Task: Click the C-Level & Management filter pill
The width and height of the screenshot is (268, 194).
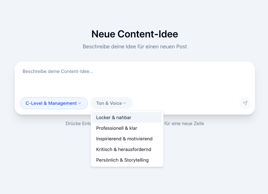Action: [54, 103]
